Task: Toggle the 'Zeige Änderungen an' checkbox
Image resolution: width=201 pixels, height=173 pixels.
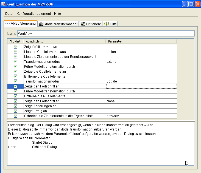Action: [15, 106]
